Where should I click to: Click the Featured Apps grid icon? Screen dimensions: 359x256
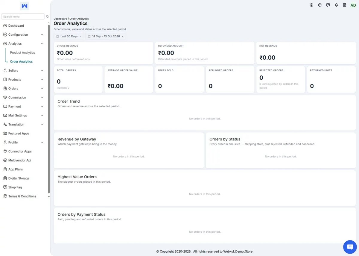click(x=5, y=134)
